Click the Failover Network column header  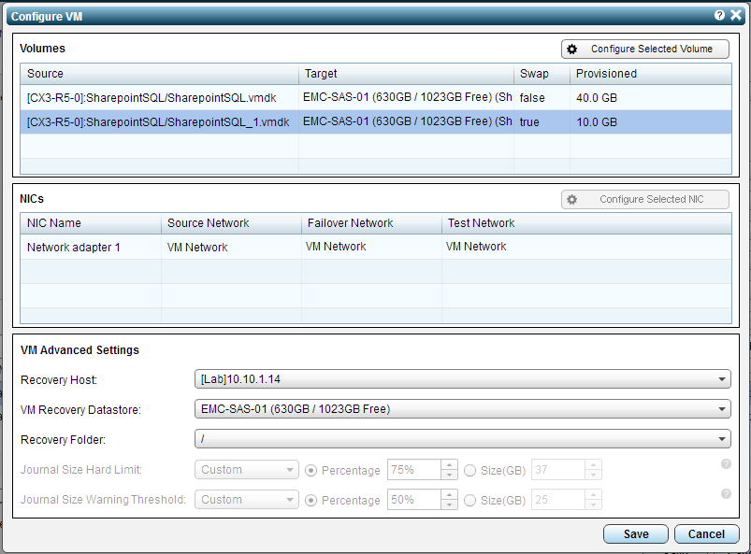370,223
